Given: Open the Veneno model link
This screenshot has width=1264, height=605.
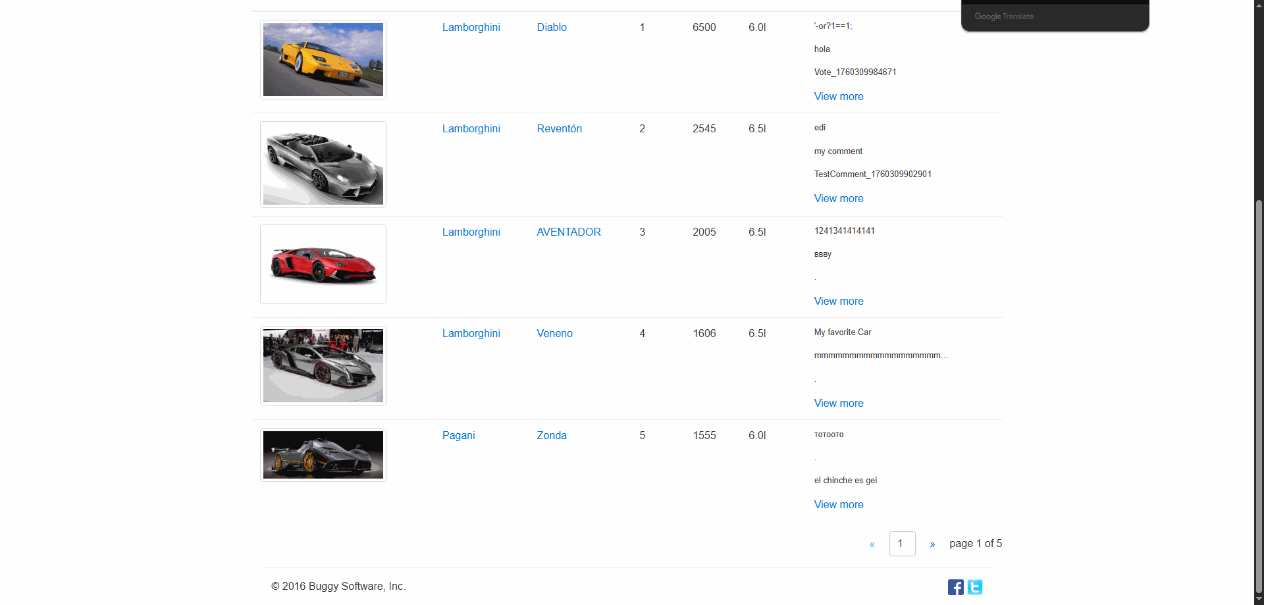Looking at the screenshot, I should pyautogui.click(x=554, y=334).
